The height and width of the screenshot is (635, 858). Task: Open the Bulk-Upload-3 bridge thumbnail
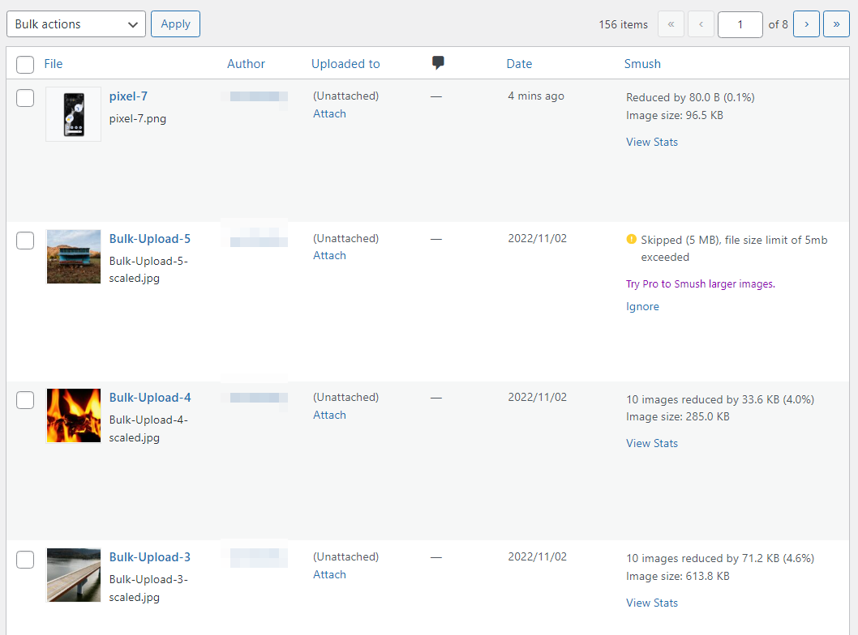(73, 575)
